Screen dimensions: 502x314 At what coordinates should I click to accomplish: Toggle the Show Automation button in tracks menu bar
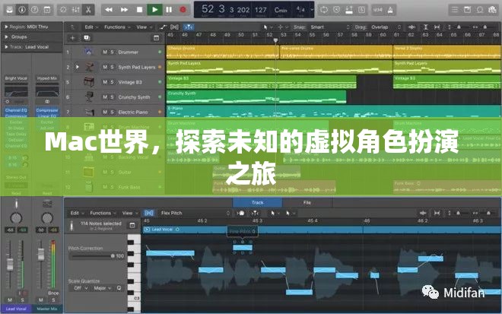coord(163,27)
